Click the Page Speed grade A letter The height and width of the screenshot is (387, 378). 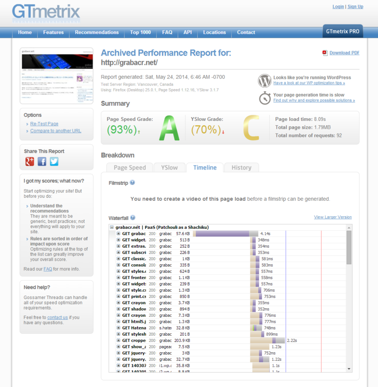pos(169,128)
